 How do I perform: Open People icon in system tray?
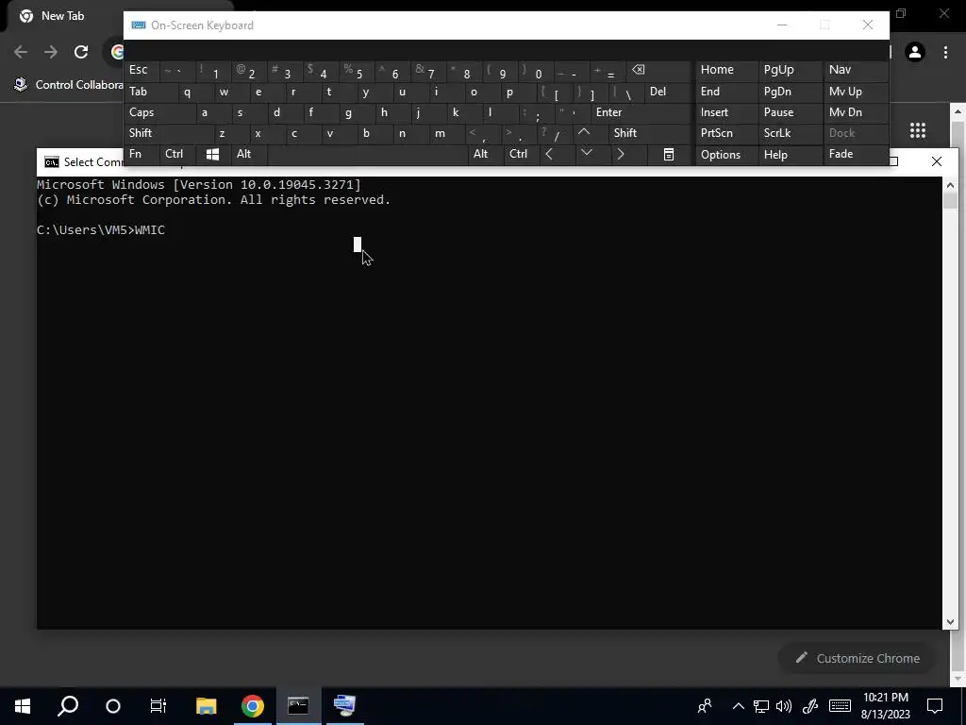[705, 705]
